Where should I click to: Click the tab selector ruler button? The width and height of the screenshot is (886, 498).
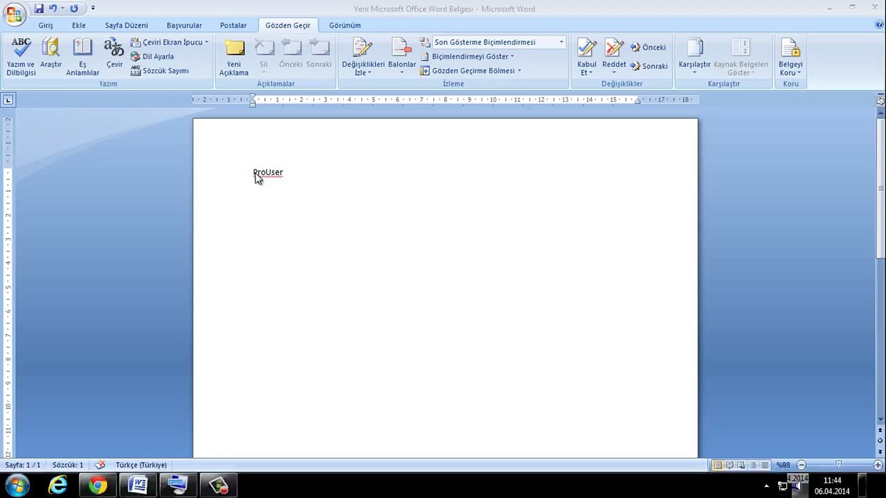coord(8,100)
